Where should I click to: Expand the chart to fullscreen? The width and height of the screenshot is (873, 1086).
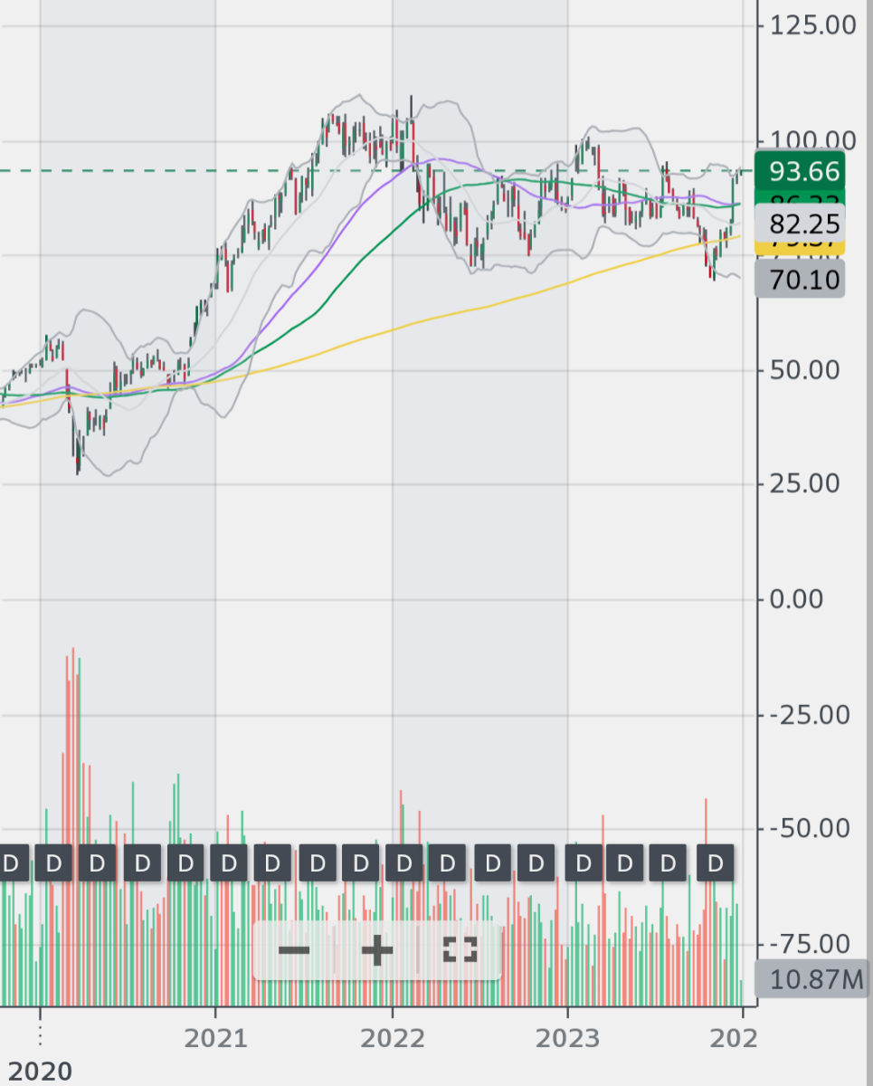click(460, 950)
